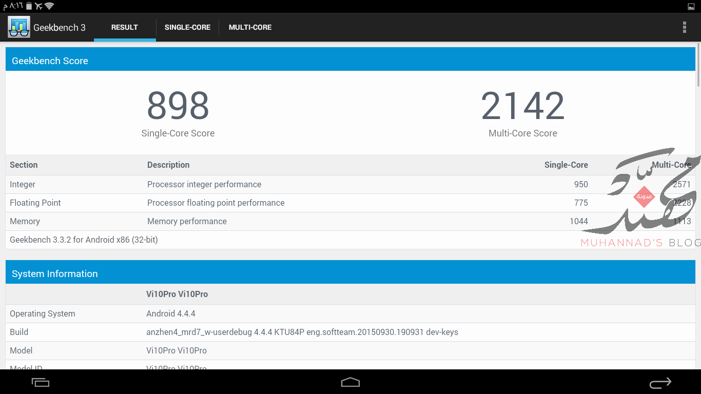Select the RESULT tab
Image resolution: width=701 pixels, height=394 pixels.
tap(125, 27)
